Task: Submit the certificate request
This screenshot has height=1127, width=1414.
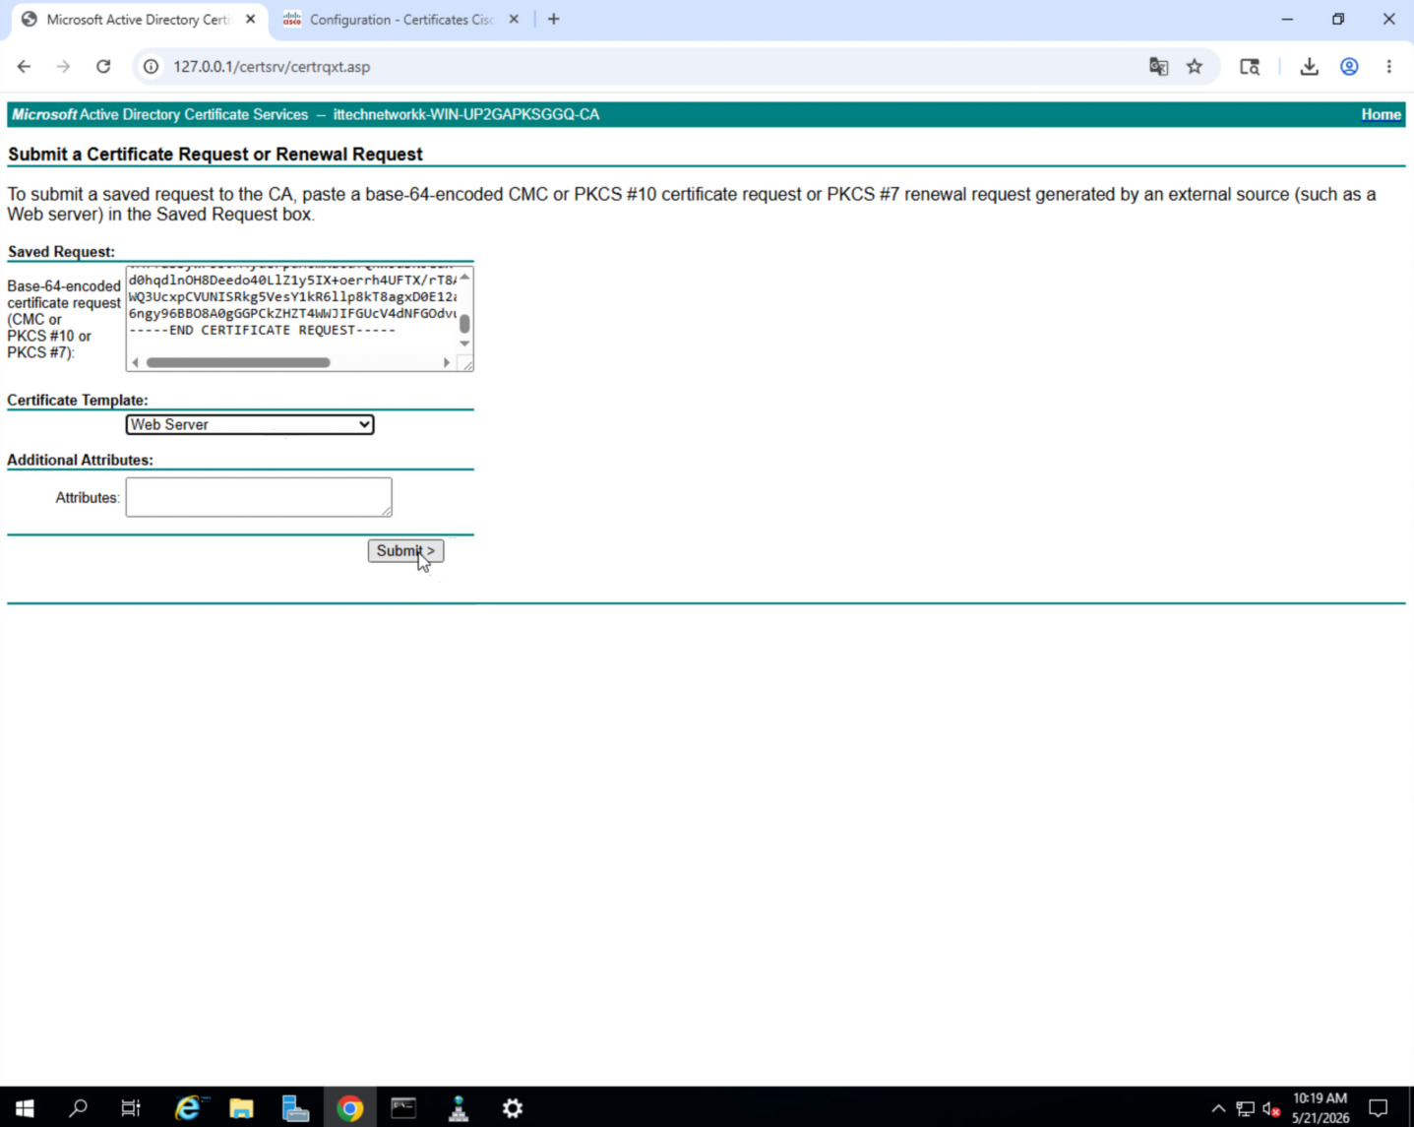Action: 405,551
